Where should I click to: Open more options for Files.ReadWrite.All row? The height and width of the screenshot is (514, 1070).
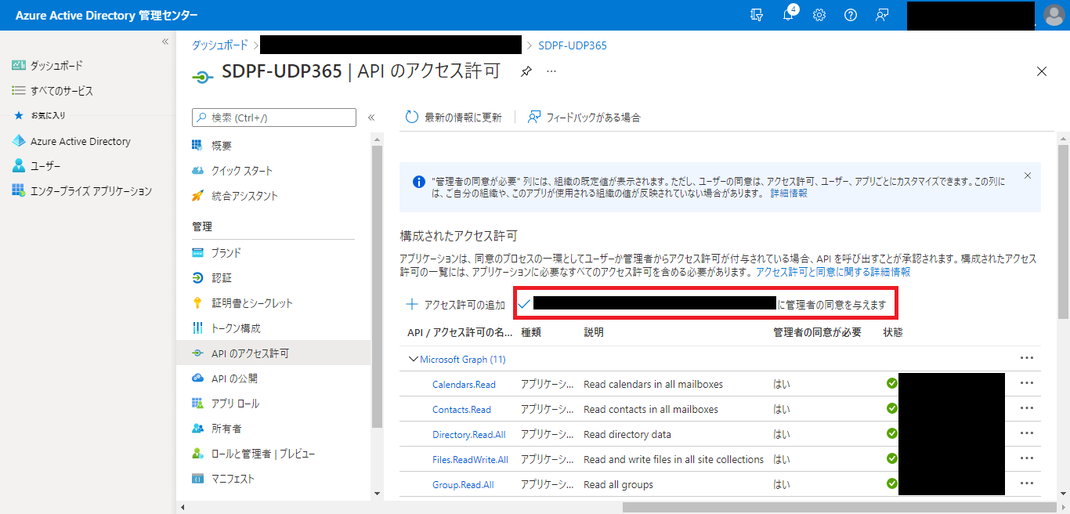coord(1027,459)
